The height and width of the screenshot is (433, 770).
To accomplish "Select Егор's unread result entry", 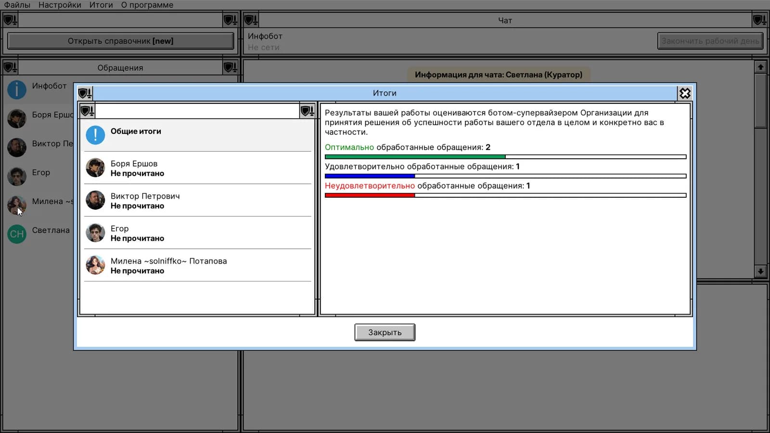I will coord(197,233).
